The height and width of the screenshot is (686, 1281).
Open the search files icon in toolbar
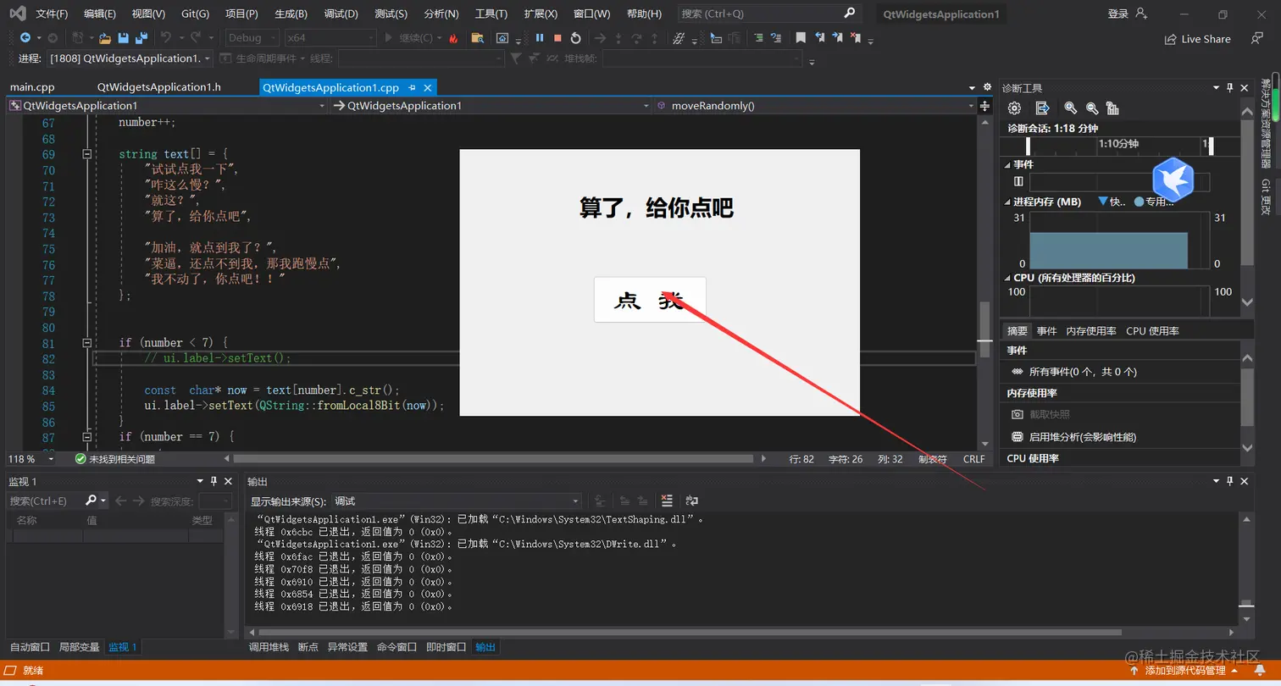(x=478, y=38)
